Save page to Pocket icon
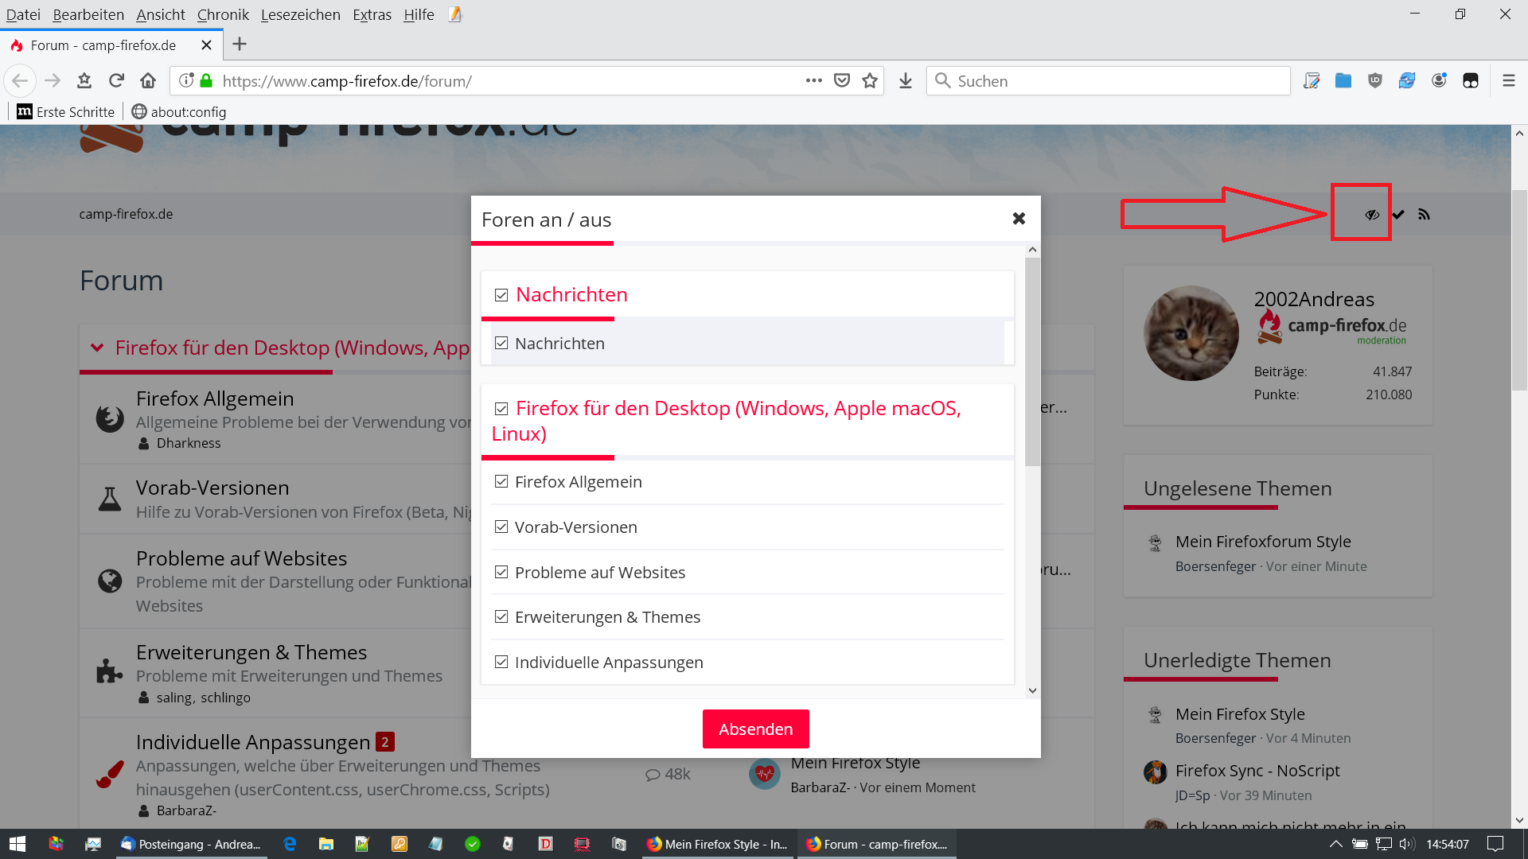The height and width of the screenshot is (859, 1528). click(x=842, y=80)
